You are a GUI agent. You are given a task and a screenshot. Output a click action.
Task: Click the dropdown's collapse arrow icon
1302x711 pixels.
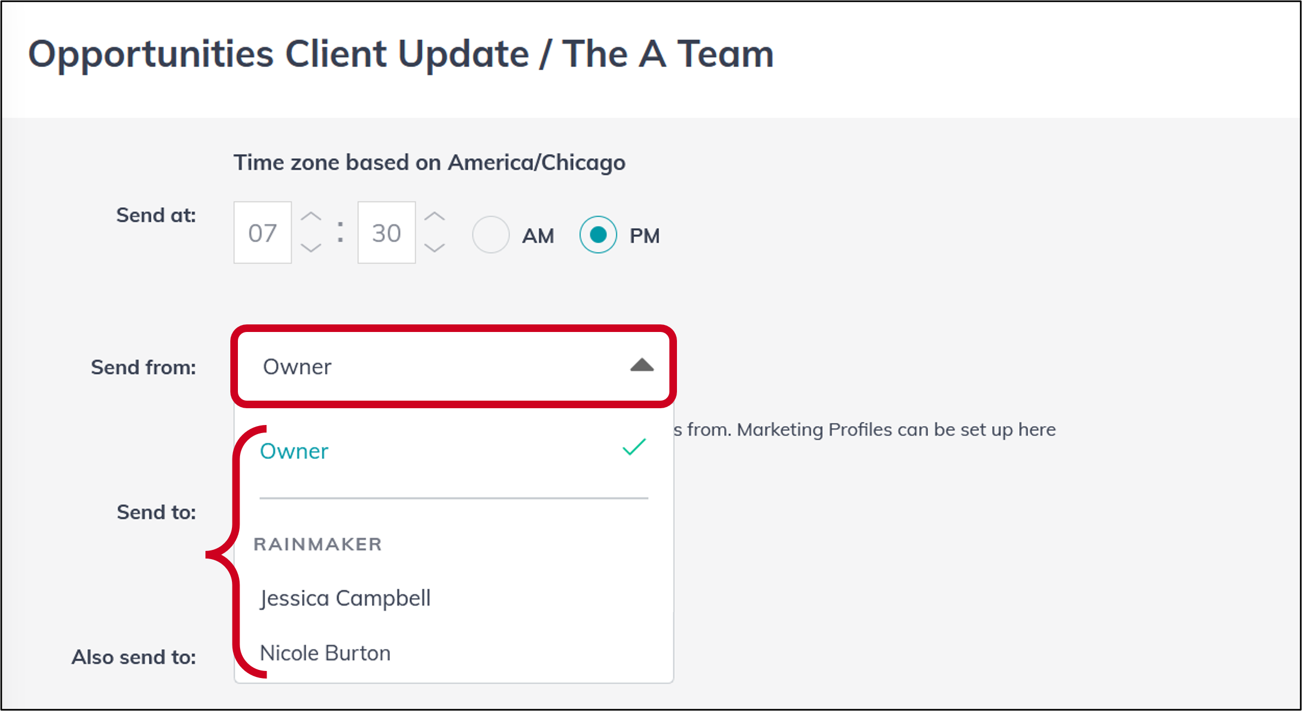pos(642,365)
